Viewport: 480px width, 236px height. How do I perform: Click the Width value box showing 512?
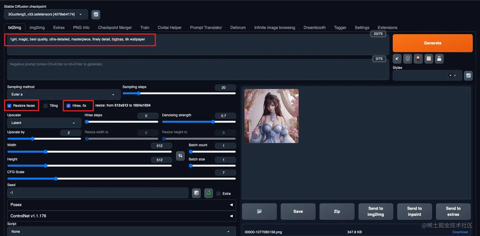[x=161, y=146]
